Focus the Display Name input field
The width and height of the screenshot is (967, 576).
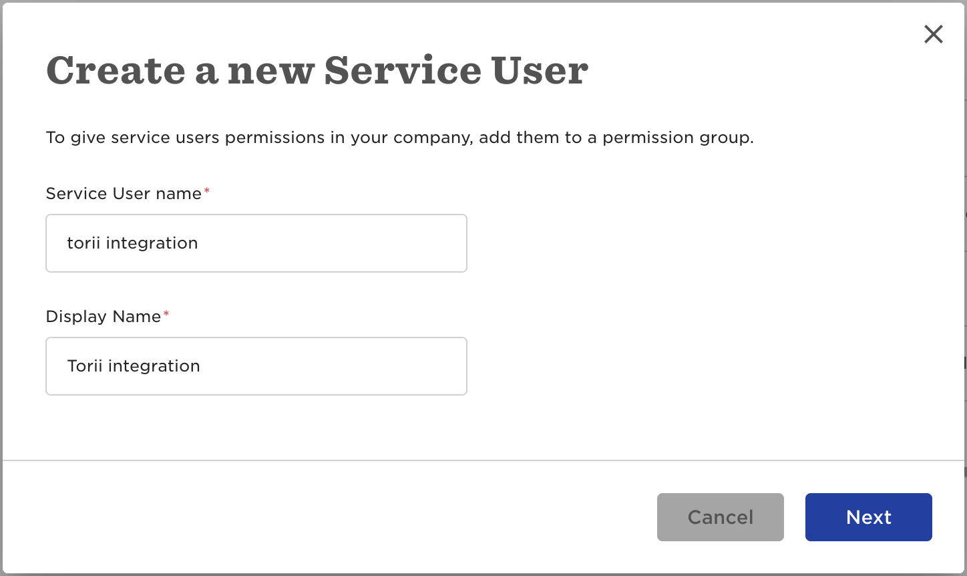click(256, 366)
